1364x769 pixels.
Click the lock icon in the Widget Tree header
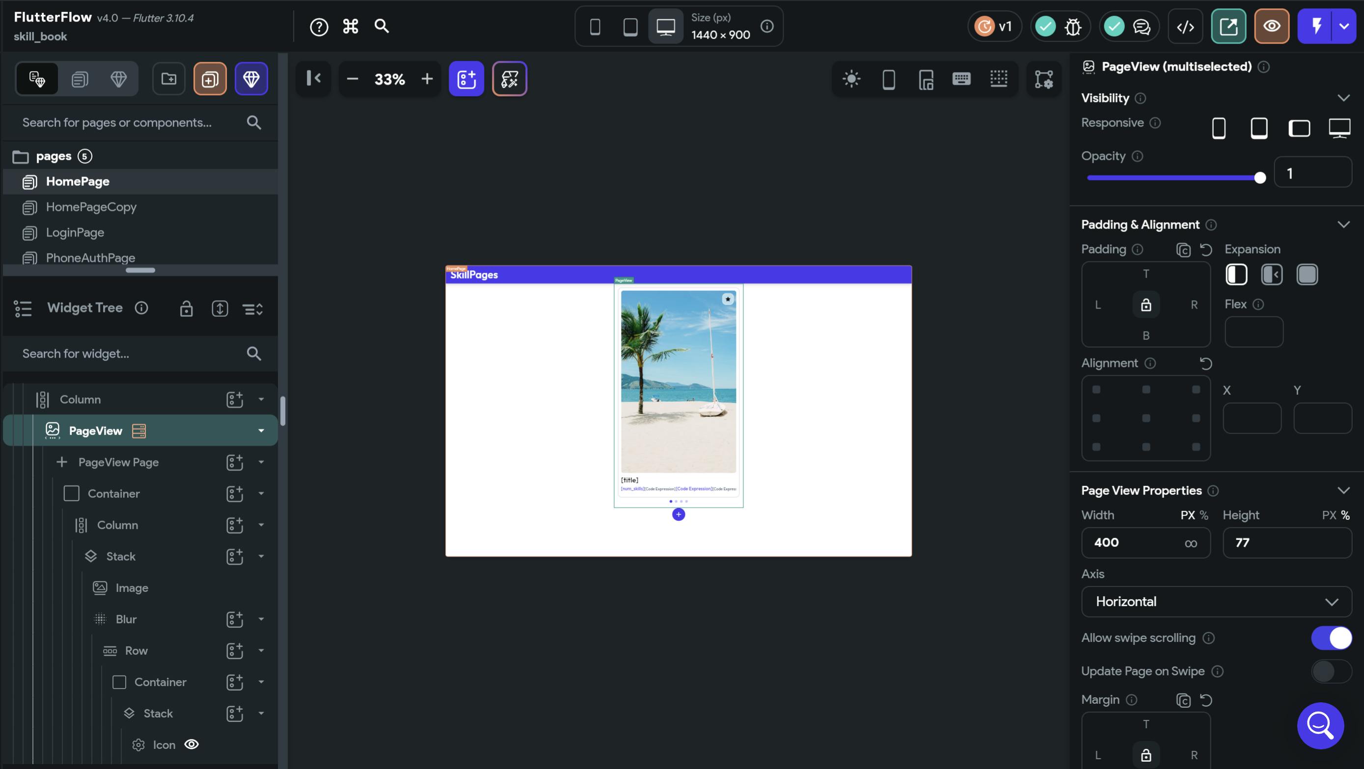coord(186,308)
